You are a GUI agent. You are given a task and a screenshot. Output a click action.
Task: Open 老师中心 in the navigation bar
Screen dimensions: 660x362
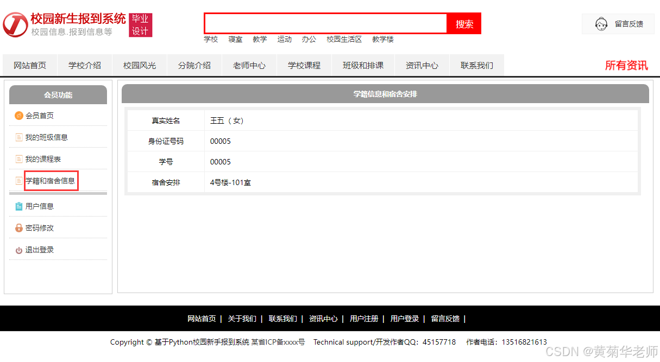[x=249, y=65]
